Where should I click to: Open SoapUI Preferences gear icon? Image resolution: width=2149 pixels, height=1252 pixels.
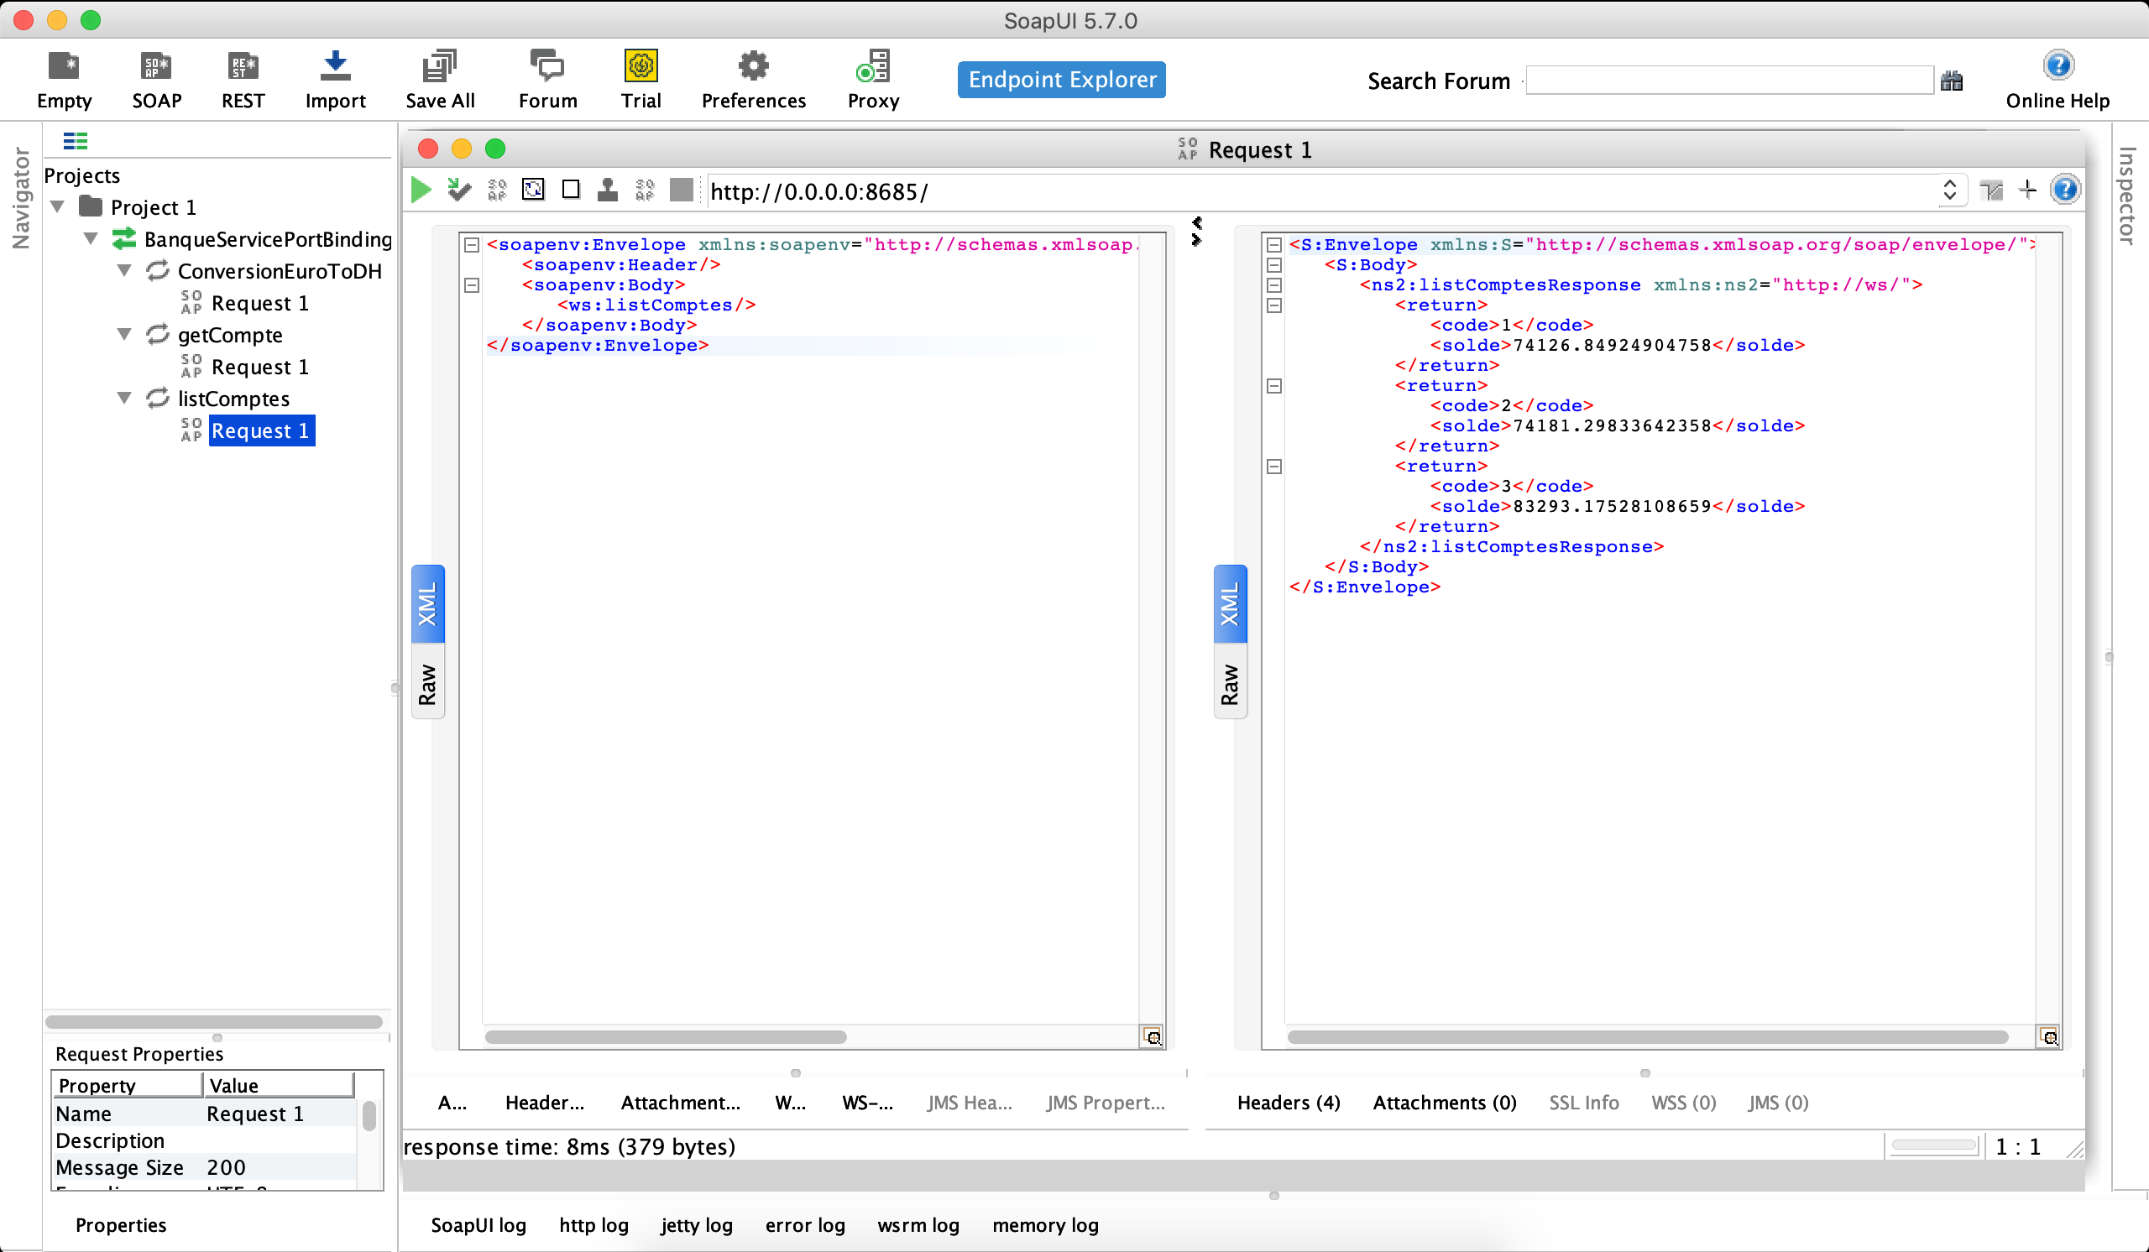tap(752, 79)
